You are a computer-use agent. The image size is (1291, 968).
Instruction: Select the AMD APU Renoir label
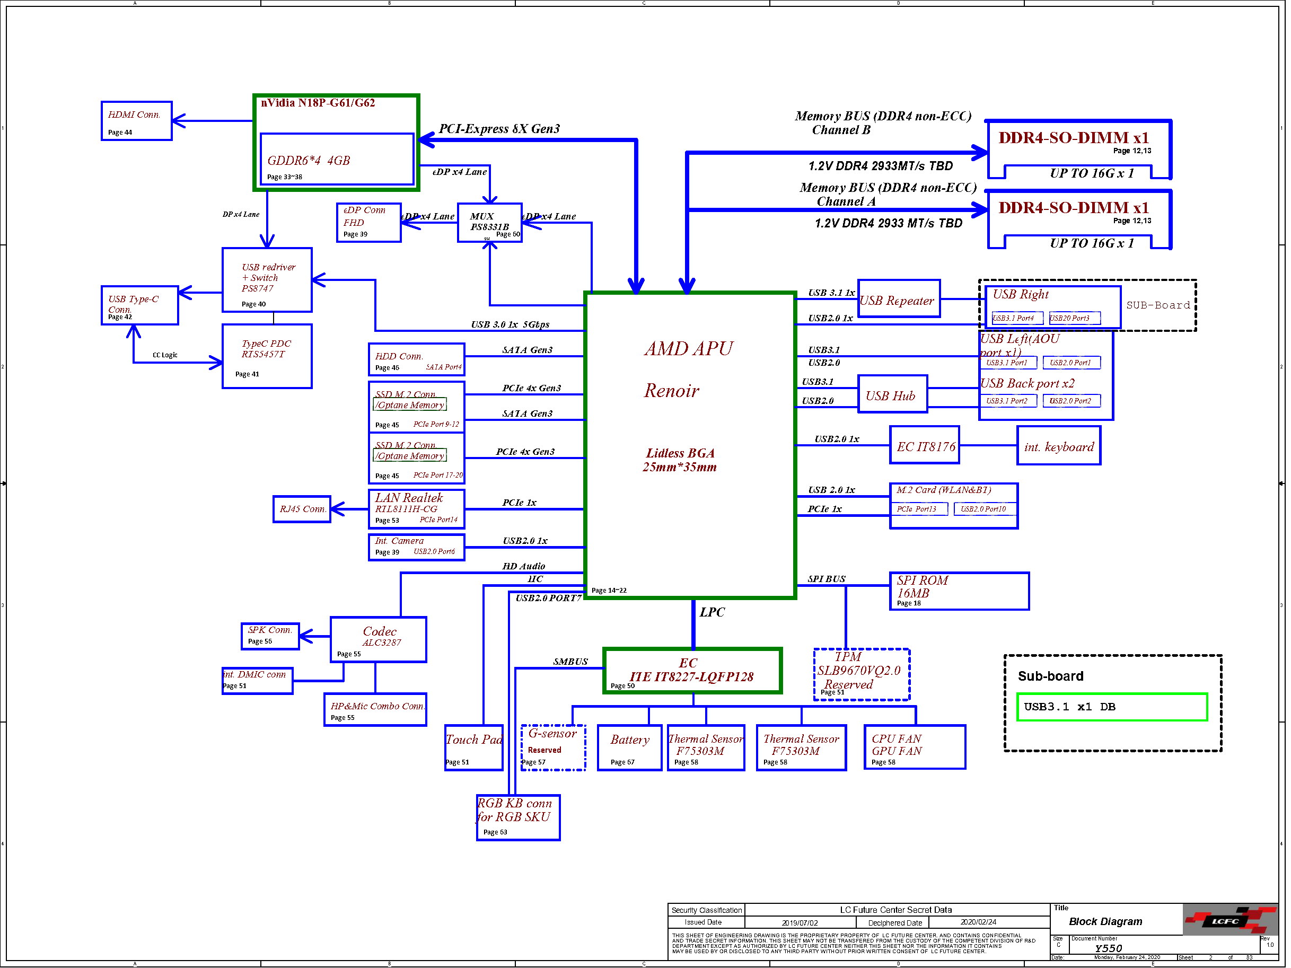688,371
